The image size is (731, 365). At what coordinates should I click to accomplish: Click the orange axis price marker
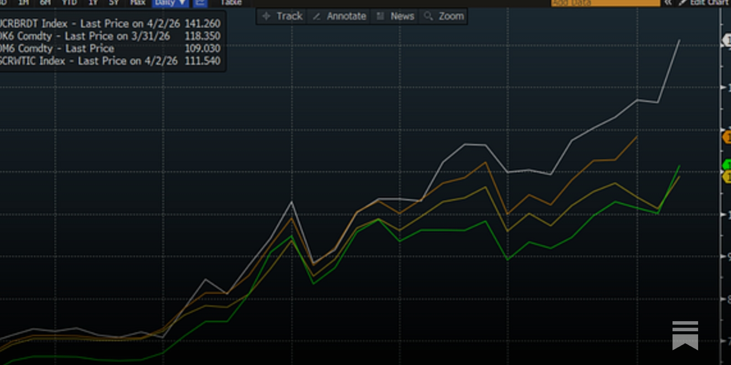pos(726,137)
